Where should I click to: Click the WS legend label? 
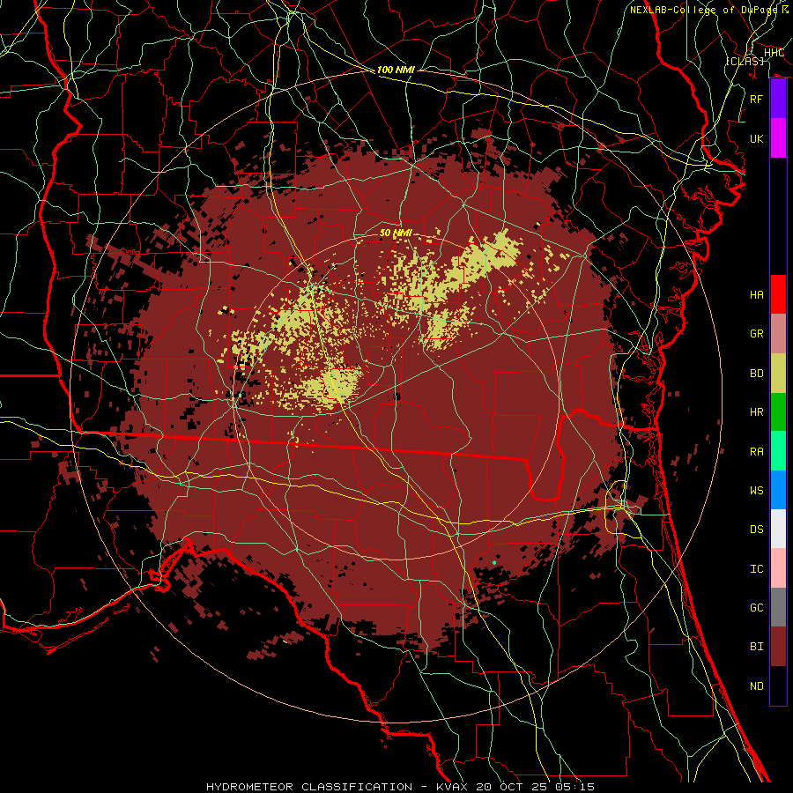[x=757, y=491]
